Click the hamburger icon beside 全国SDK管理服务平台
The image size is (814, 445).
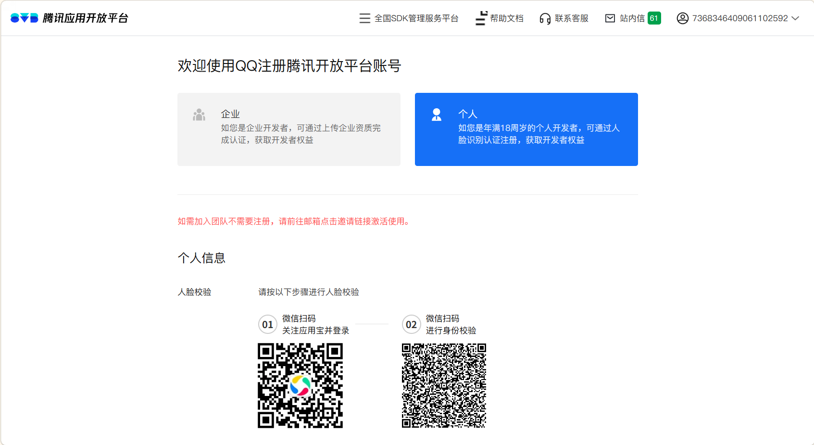[364, 18]
